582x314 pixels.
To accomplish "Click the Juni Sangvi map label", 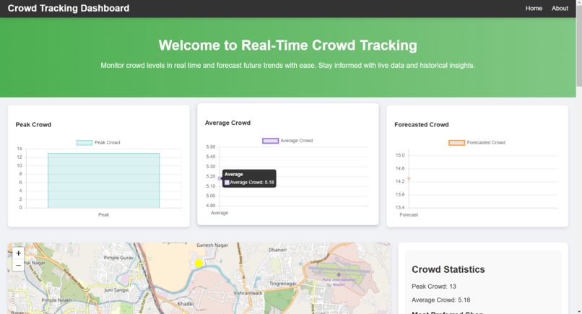I will tap(116, 290).
